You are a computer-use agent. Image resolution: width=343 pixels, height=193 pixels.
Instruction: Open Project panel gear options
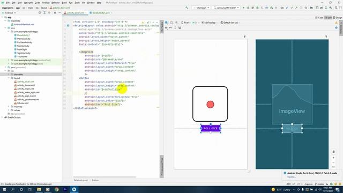[55, 13]
